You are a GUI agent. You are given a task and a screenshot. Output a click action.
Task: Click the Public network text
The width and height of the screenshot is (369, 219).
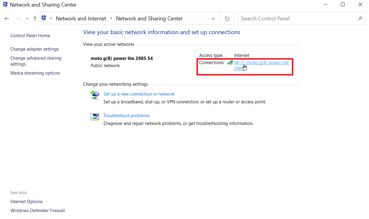105,66
